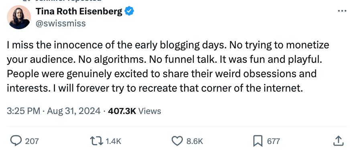Visit the @swissmiss handle link
Viewport: 353px width, 156px height.
click(61, 23)
